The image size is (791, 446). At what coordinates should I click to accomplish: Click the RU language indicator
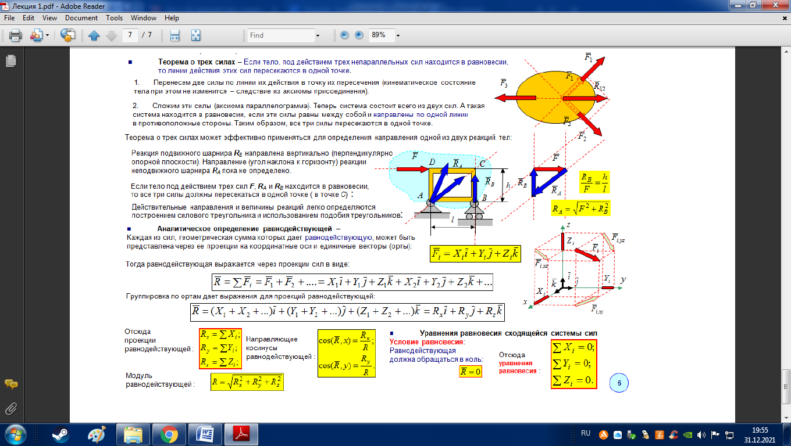[586, 434]
